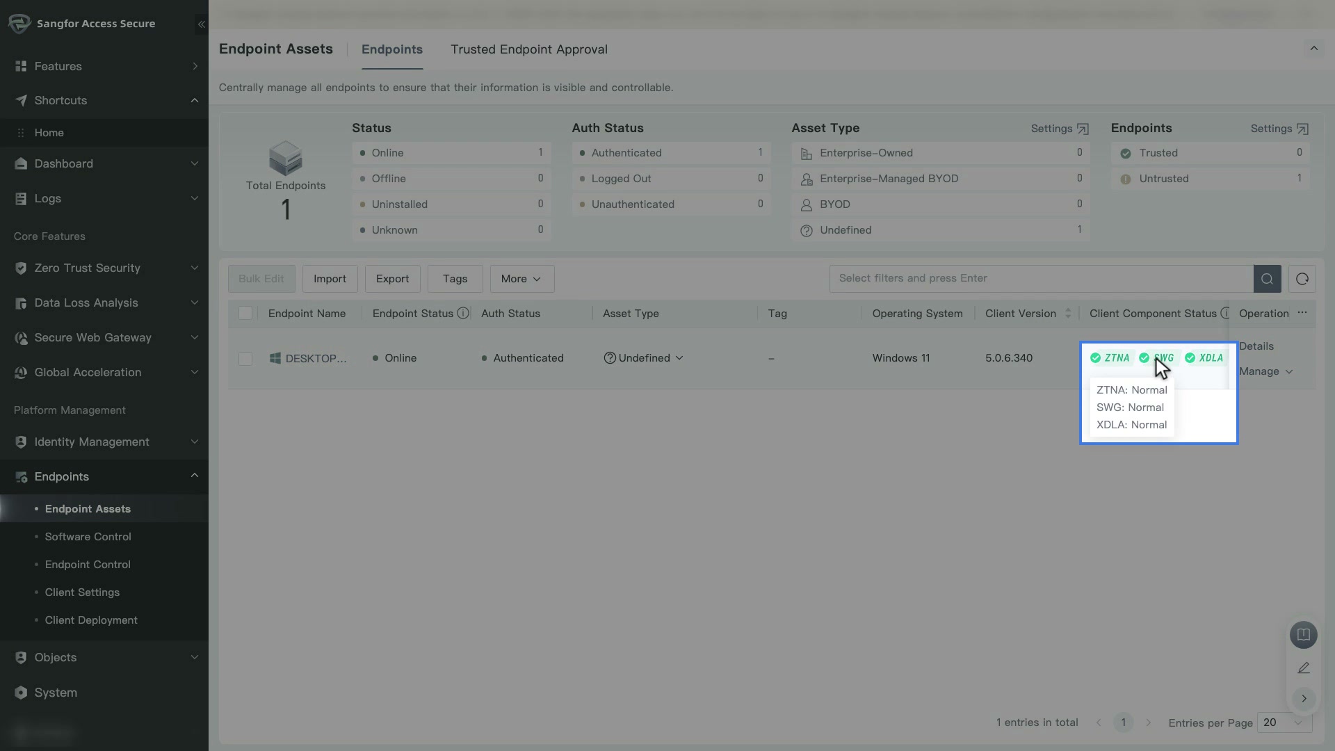Open the Endpoint Status info icon
The width and height of the screenshot is (1335, 751).
[x=462, y=314]
